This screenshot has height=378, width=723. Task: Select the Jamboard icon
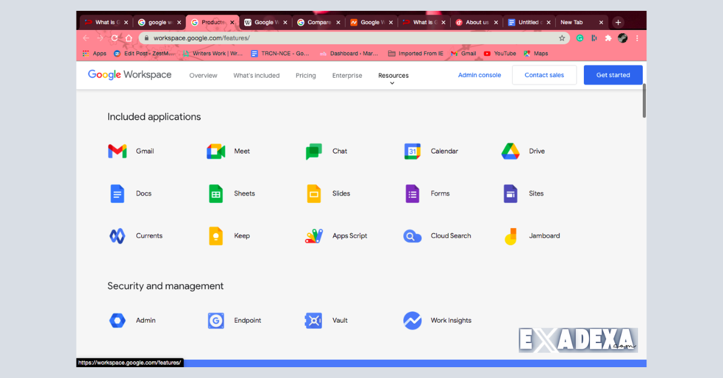pos(510,235)
